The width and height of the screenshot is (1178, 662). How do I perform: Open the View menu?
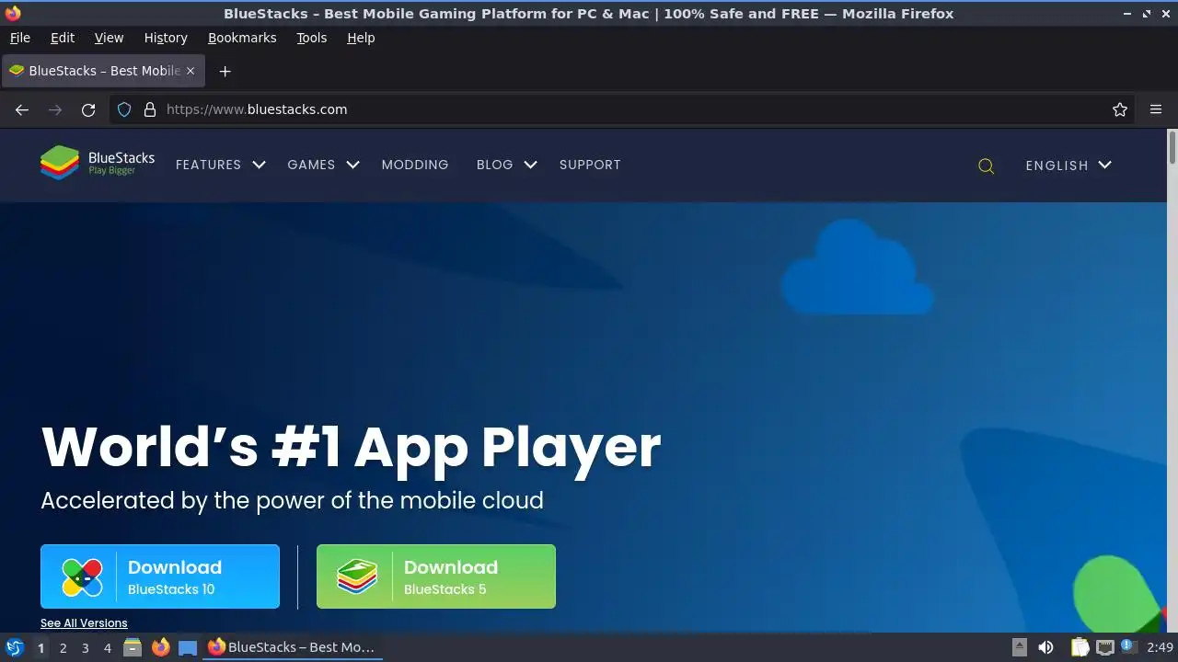point(109,38)
